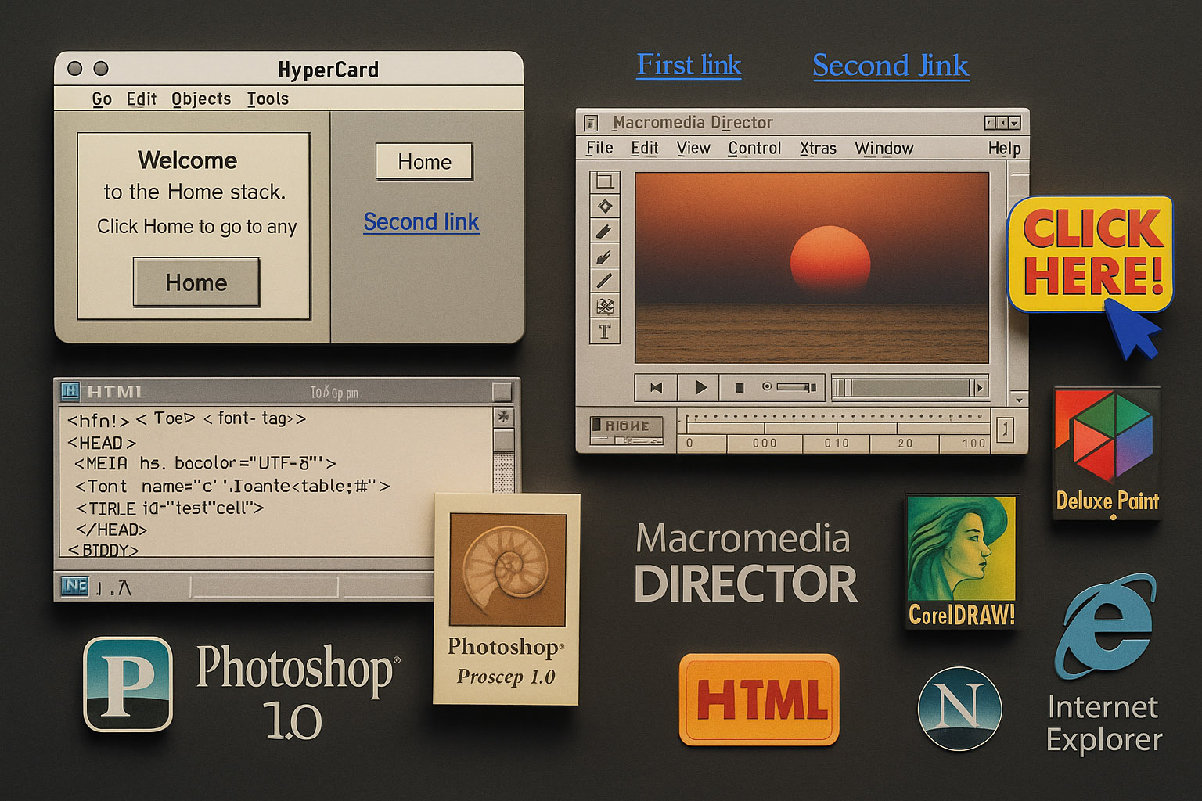
Task: Select the Pencil tool in Director
Action: pos(605,231)
